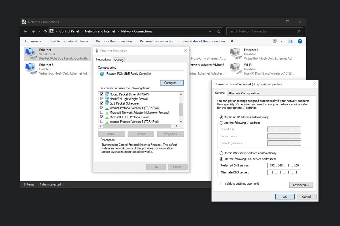
Task: Uncheck the Npcap Packet Driver checkbox
Action: coord(102,94)
